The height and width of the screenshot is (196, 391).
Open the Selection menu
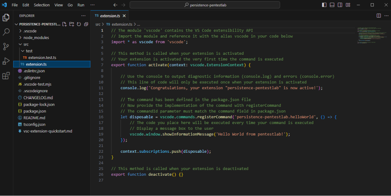pyautogui.click(x=42, y=5)
